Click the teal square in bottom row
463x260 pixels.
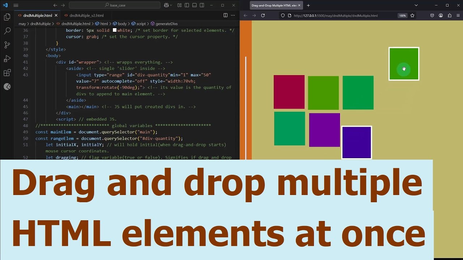(289, 129)
